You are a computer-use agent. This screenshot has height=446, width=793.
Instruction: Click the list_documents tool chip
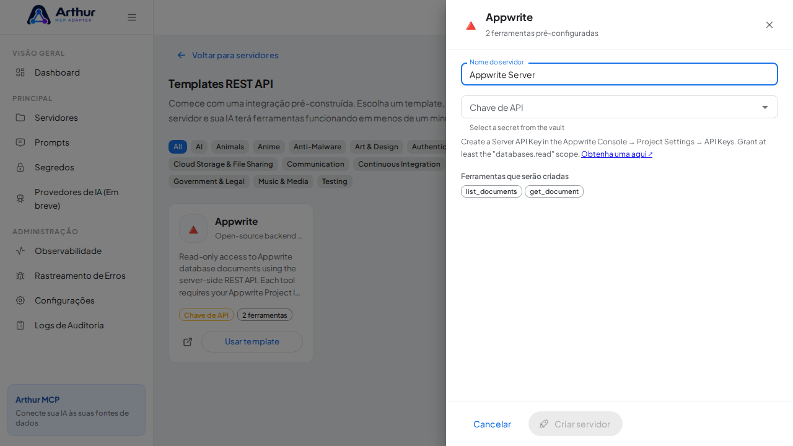(491, 191)
